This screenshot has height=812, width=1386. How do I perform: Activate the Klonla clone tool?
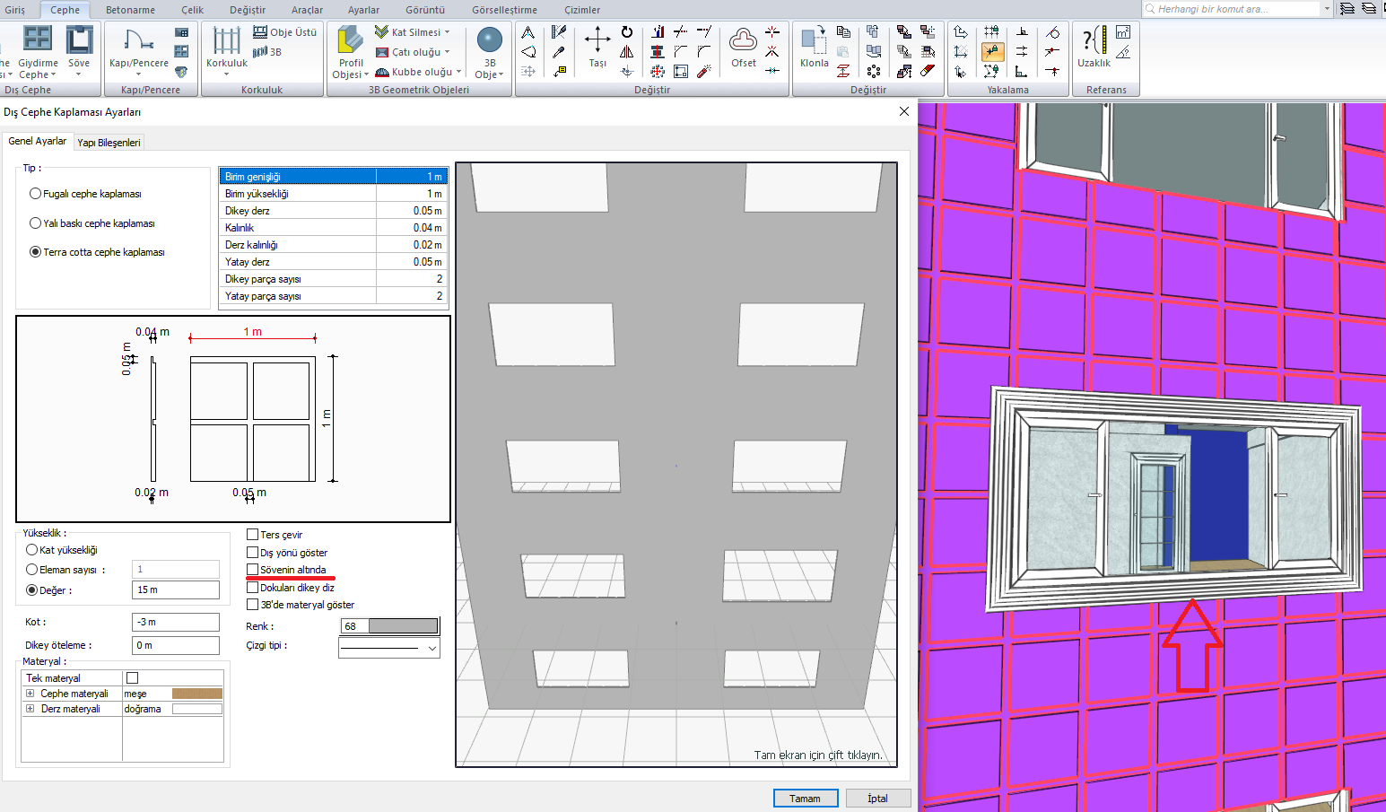point(814,40)
